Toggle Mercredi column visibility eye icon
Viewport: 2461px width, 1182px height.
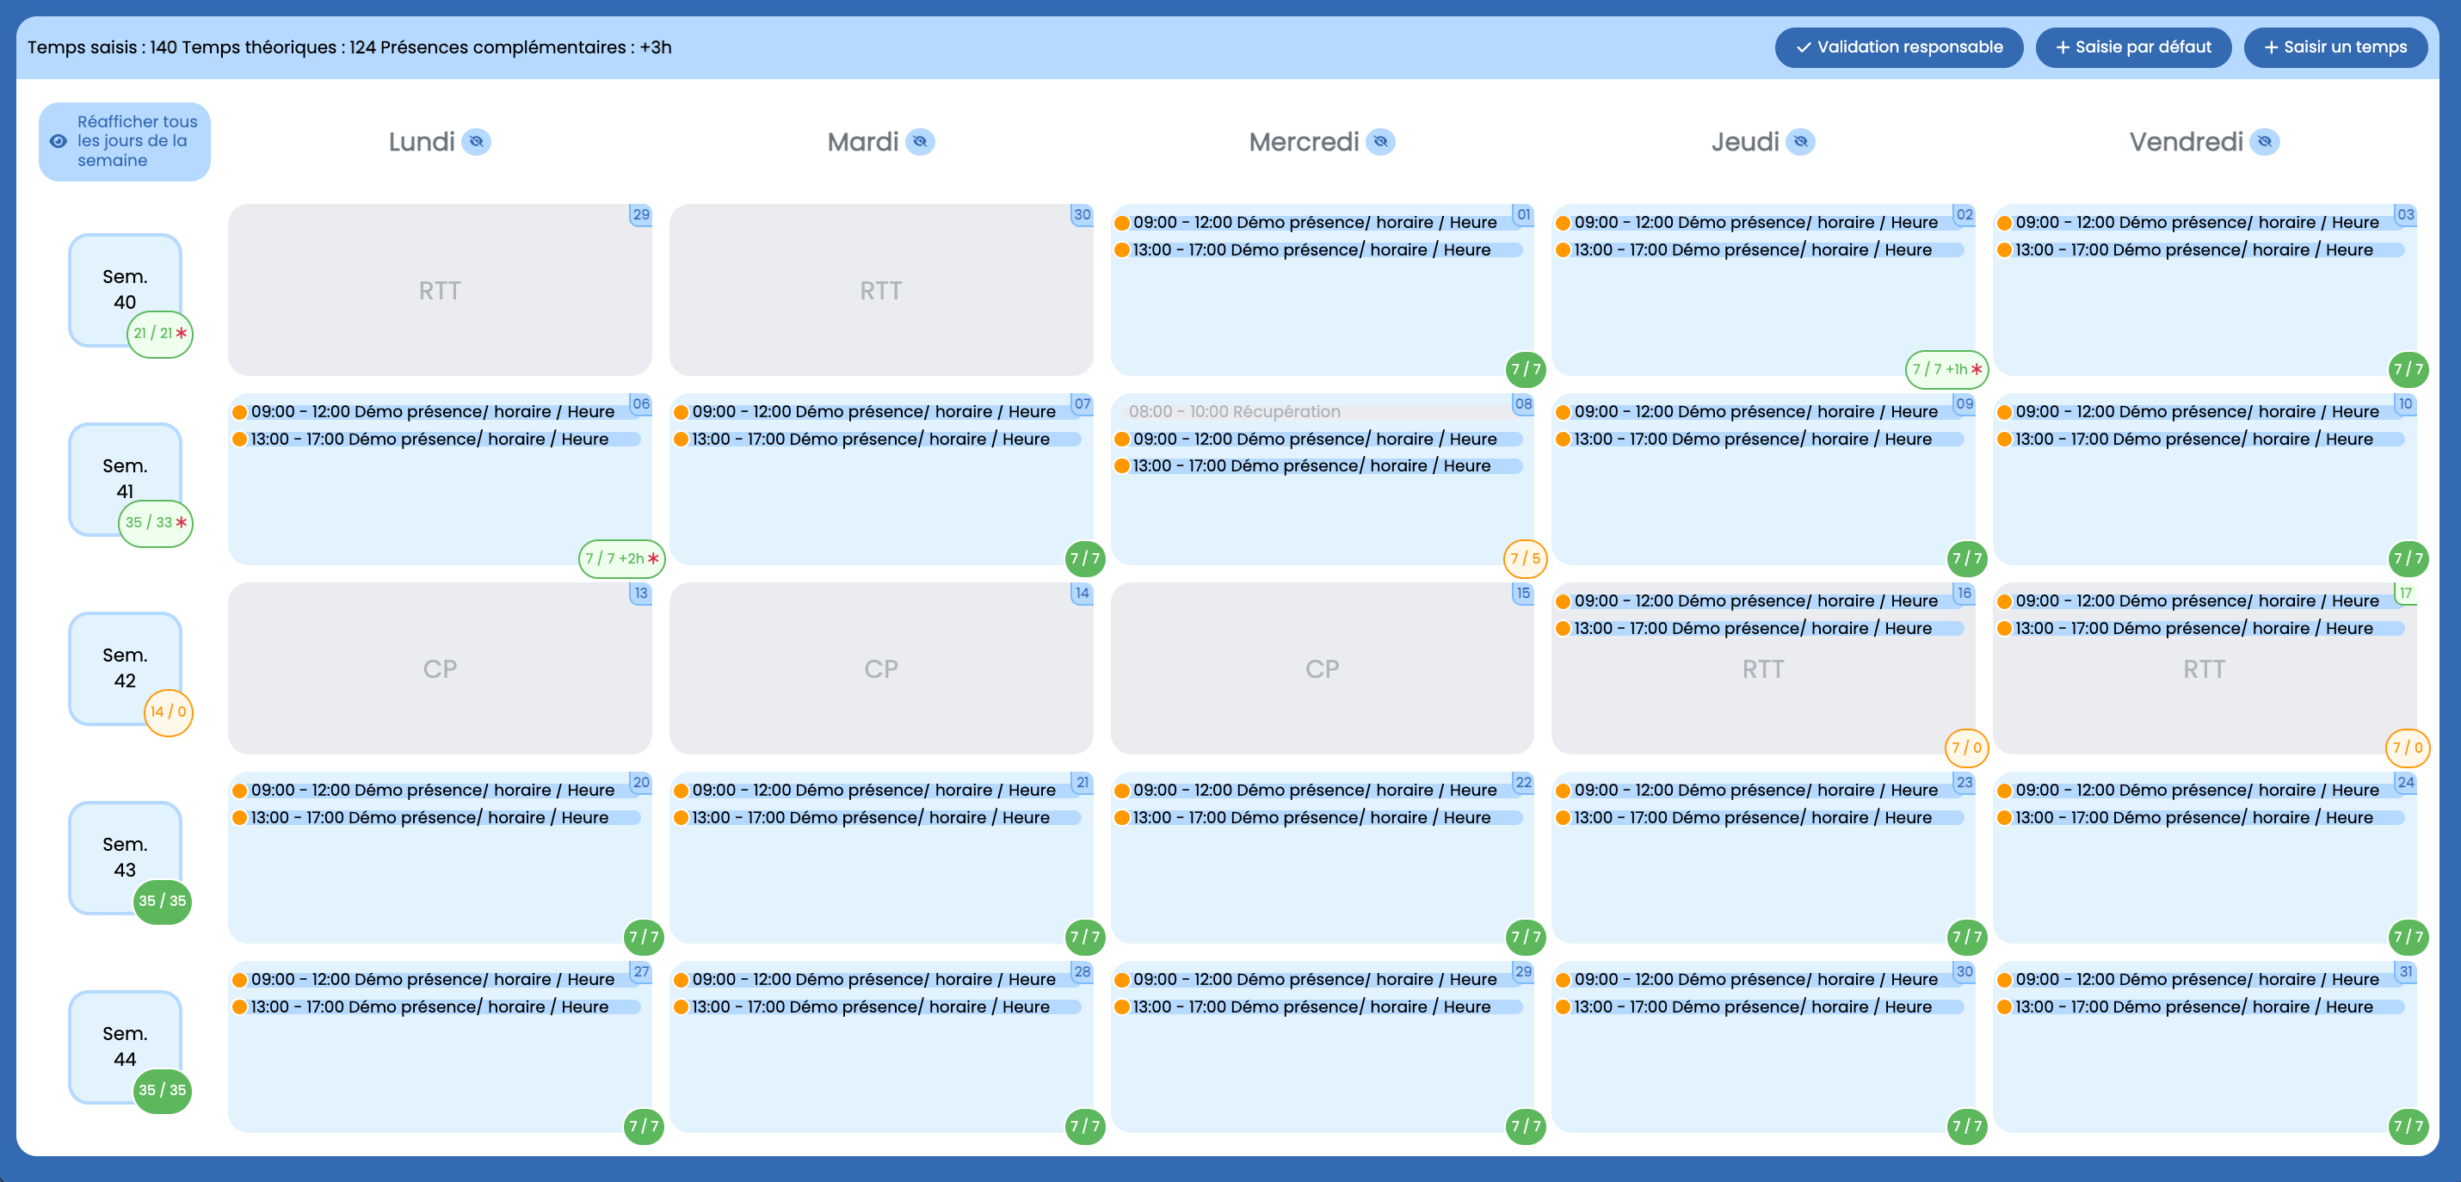[1379, 142]
